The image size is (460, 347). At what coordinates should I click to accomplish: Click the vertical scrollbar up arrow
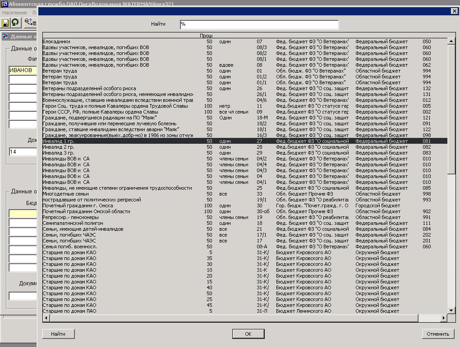click(451, 41)
